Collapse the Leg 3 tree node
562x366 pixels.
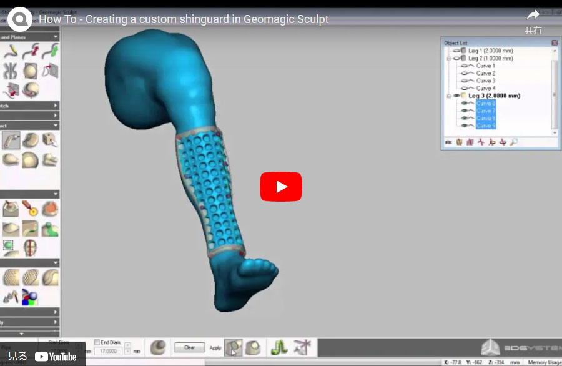(448, 96)
